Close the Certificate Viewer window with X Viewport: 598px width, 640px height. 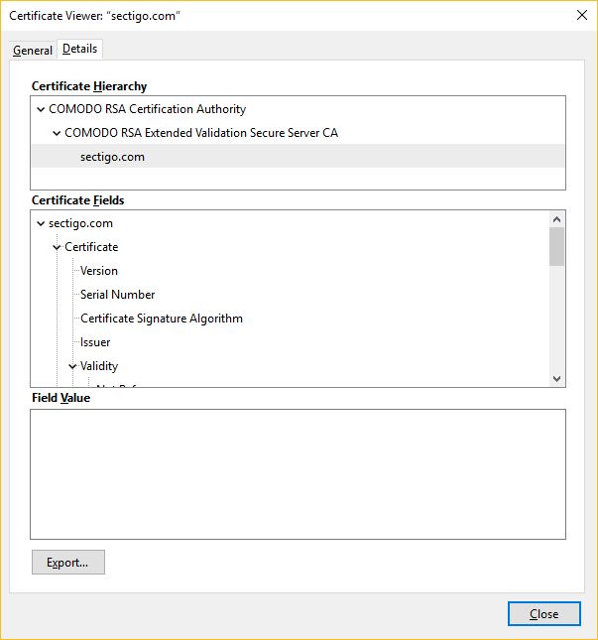[582, 15]
